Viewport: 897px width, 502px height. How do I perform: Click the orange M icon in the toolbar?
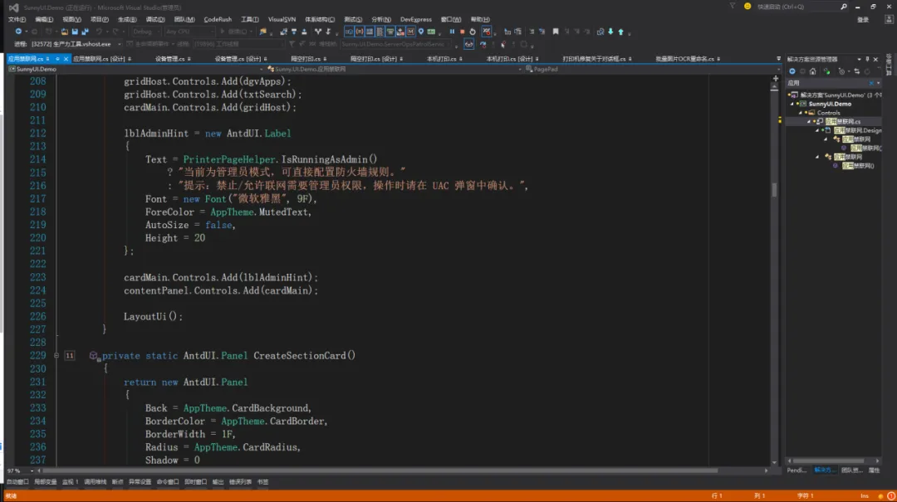point(411,32)
